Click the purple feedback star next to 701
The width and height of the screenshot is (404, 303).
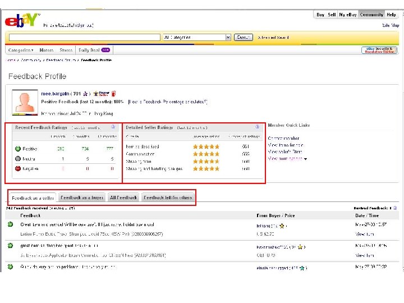coord(85,94)
